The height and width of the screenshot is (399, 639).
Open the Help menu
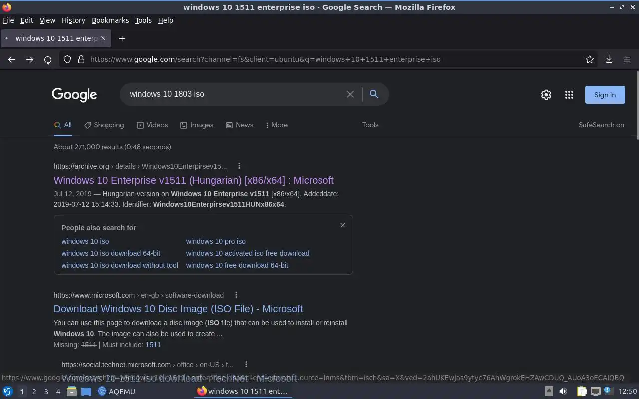click(166, 20)
